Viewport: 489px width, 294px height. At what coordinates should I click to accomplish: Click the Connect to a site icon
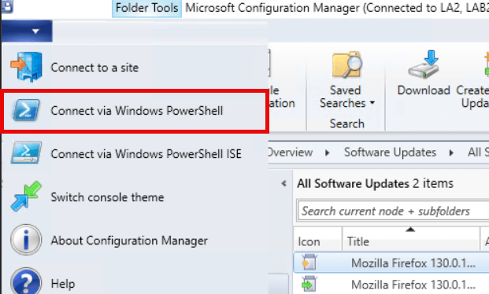26,67
